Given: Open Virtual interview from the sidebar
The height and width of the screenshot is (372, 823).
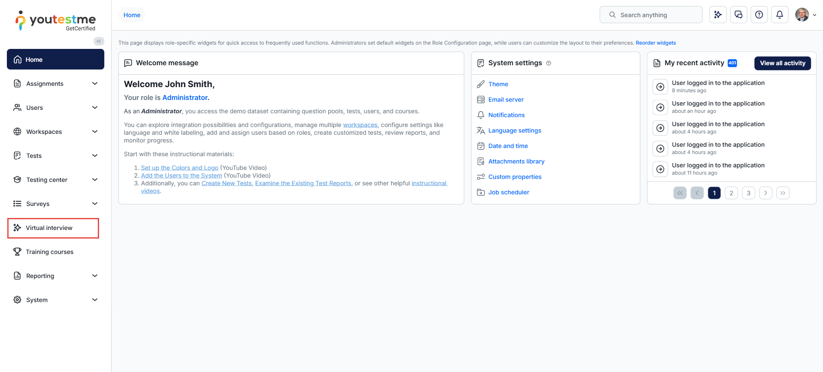Looking at the screenshot, I should [x=49, y=228].
